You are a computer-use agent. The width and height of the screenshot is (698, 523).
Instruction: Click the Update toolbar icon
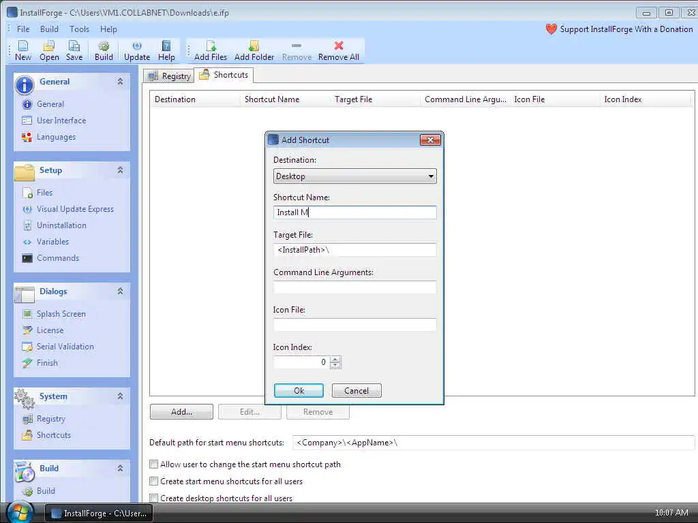coord(136,50)
